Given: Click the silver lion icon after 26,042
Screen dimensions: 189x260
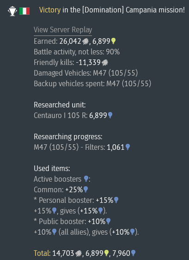Looking at the screenshot, I should point(85,41).
